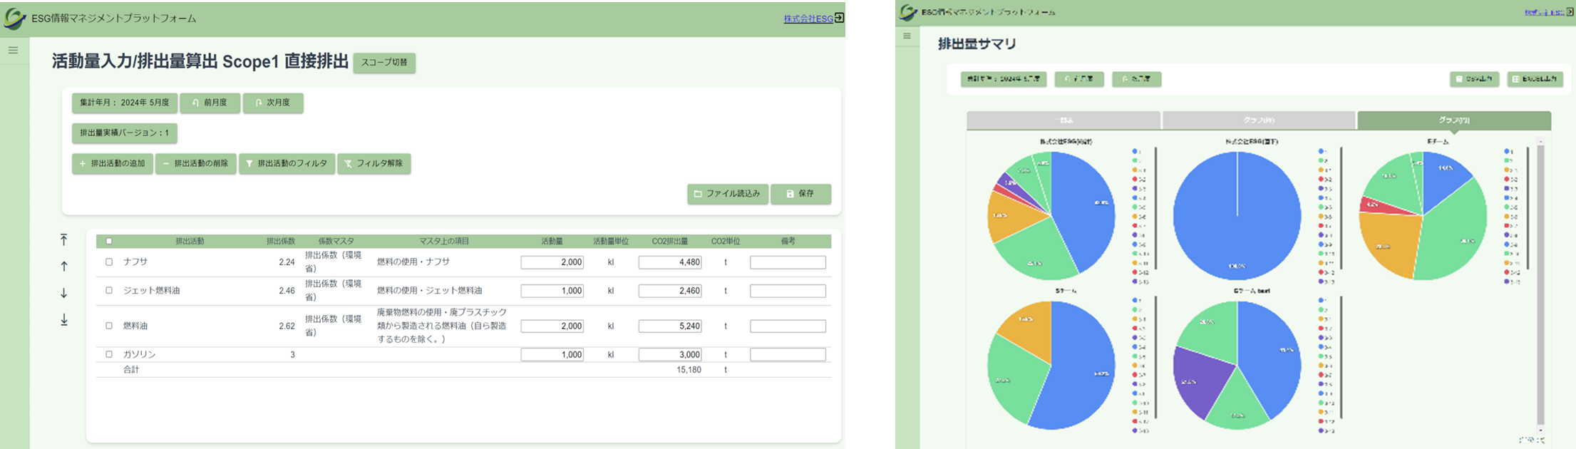
Task: Click EXCEL出力 button in 排出量サマリ
Action: (1535, 79)
